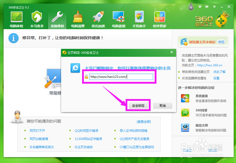Click the homepage URL input field
This screenshot has height=163, width=236.
121,77
